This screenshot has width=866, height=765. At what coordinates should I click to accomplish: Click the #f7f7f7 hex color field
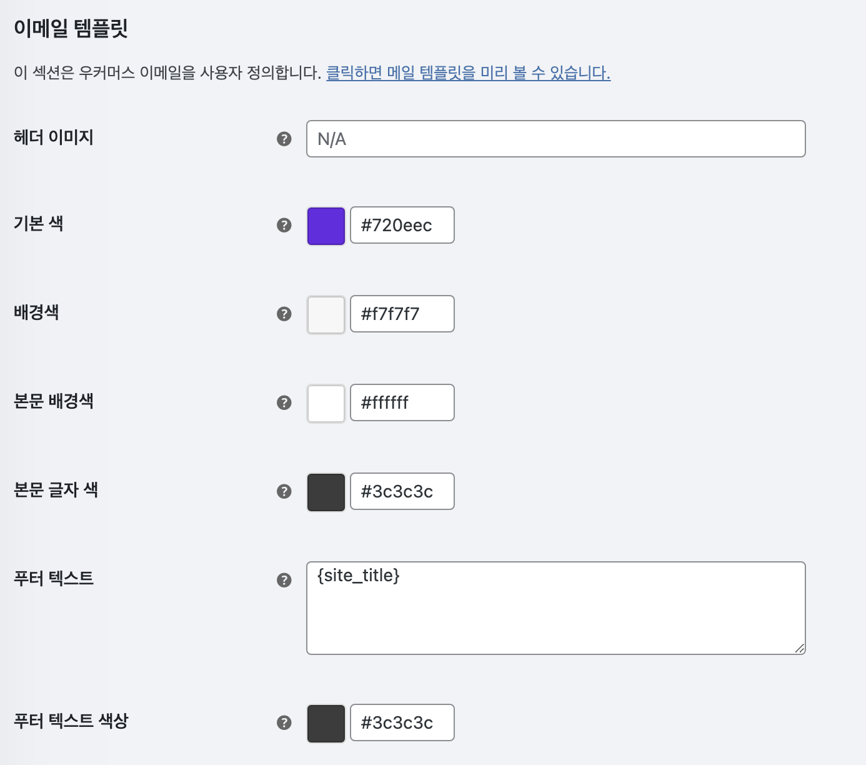[x=402, y=314]
